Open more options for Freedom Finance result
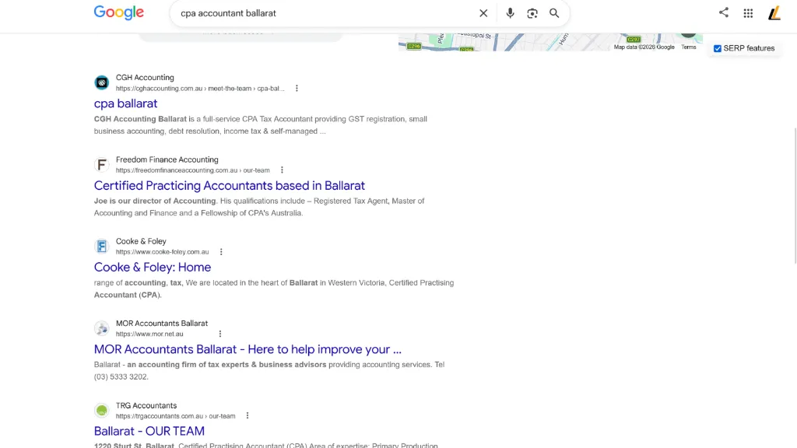Image resolution: width=797 pixels, height=448 pixels. pos(282,170)
